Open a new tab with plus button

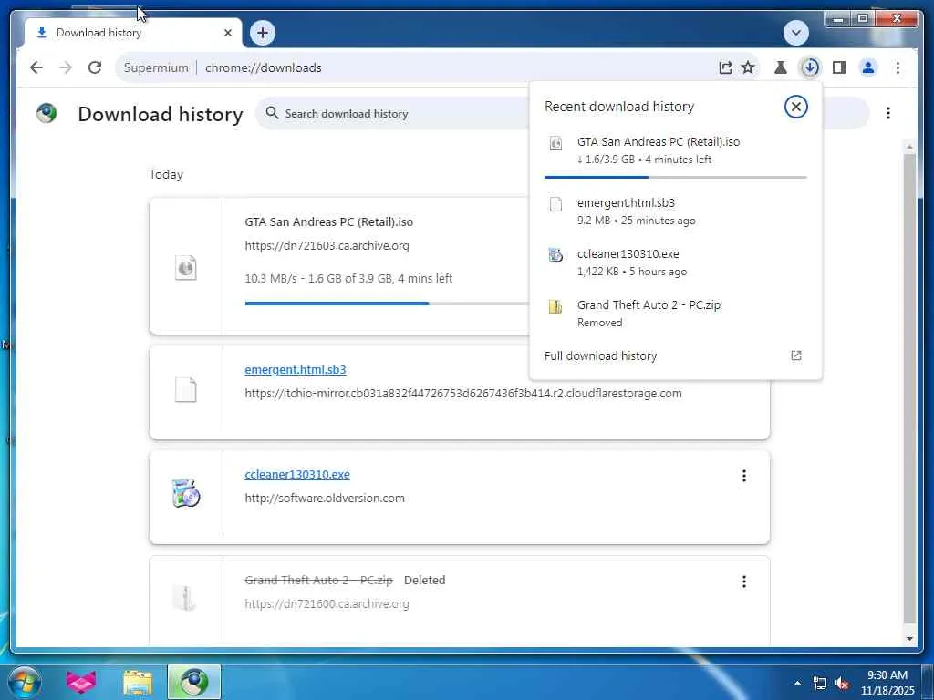[263, 33]
